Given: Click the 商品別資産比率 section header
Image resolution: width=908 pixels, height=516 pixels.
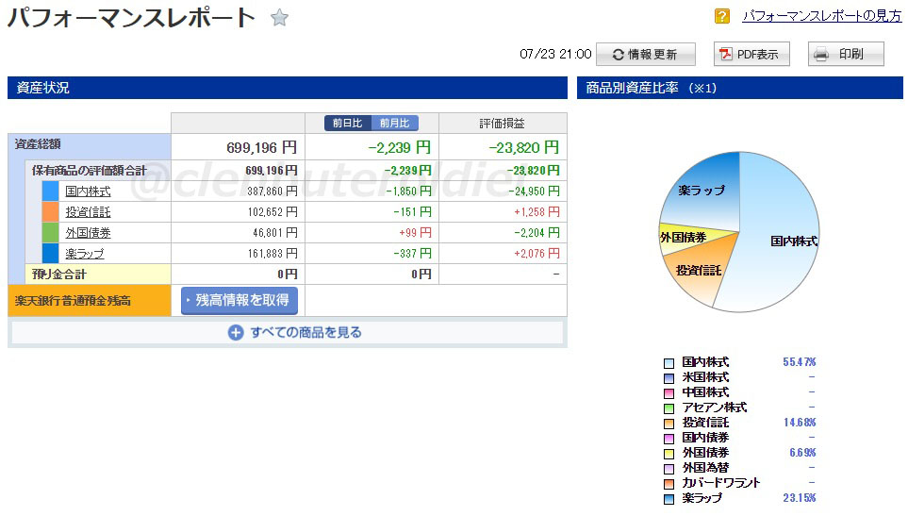Looking at the screenshot, I should pos(739,88).
